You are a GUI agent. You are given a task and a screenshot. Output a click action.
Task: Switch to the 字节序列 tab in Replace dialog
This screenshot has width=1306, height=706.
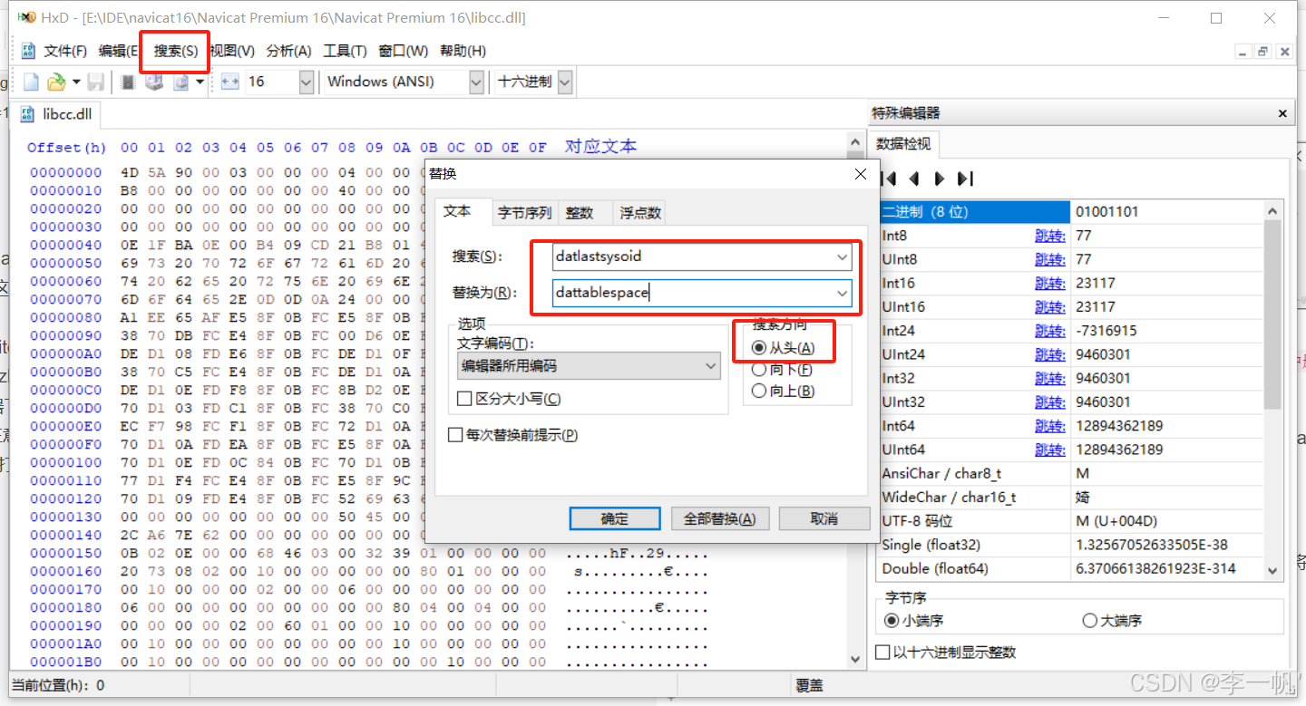[x=525, y=213]
